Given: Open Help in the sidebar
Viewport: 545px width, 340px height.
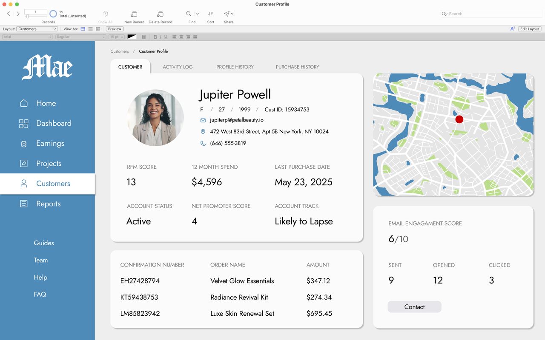Looking at the screenshot, I should [40, 277].
